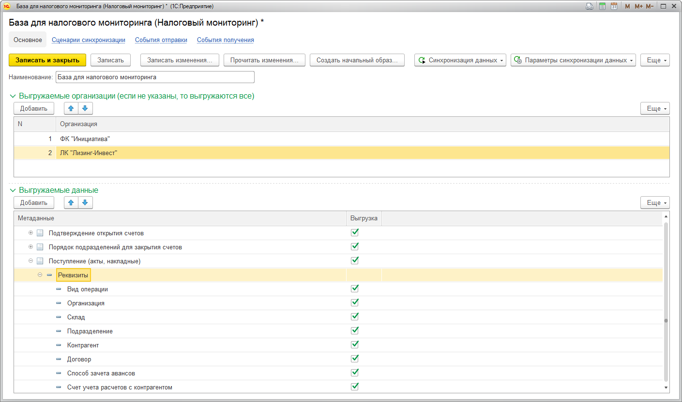Collapse the Поступление (акты, накладные) tree node
The width and height of the screenshot is (682, 402).
(31, 261)
